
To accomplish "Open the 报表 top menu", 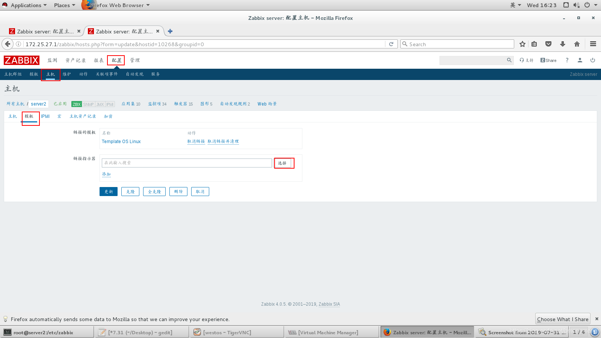I will pos(99,60).
